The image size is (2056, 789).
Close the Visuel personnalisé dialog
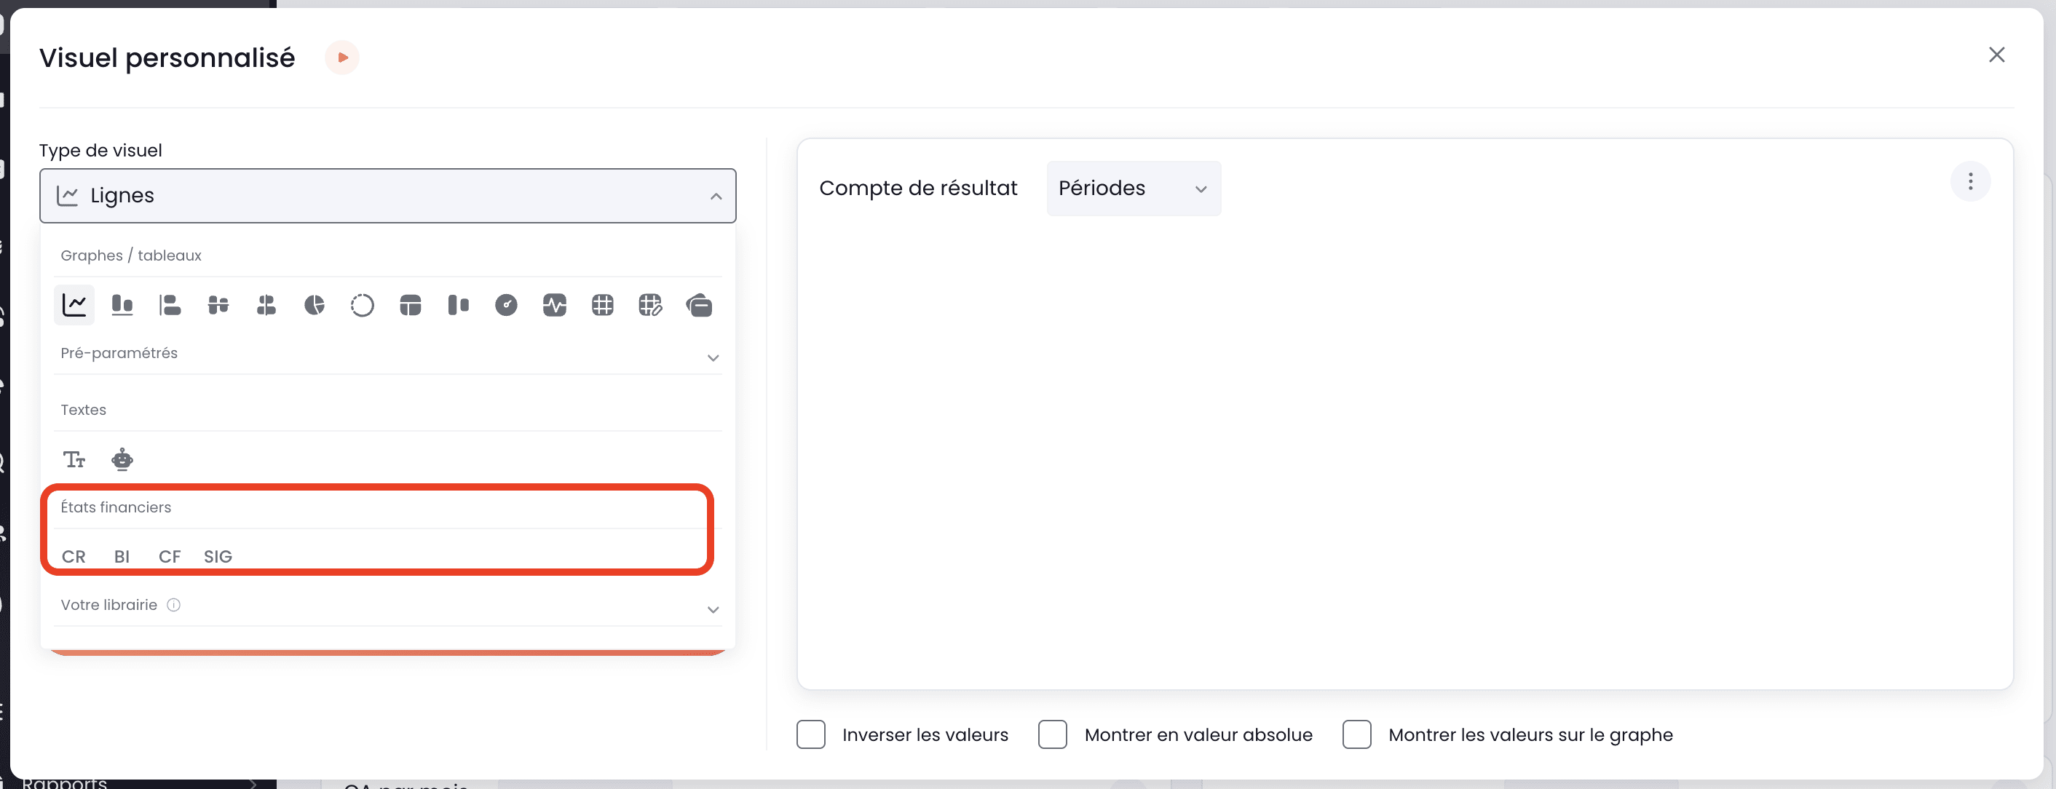tap(1997, 55)
